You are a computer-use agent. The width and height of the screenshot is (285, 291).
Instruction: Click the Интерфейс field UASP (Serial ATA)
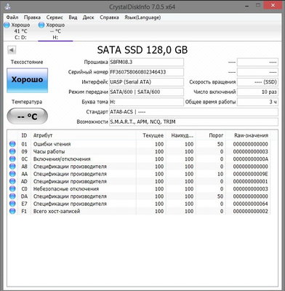point(146,82)
